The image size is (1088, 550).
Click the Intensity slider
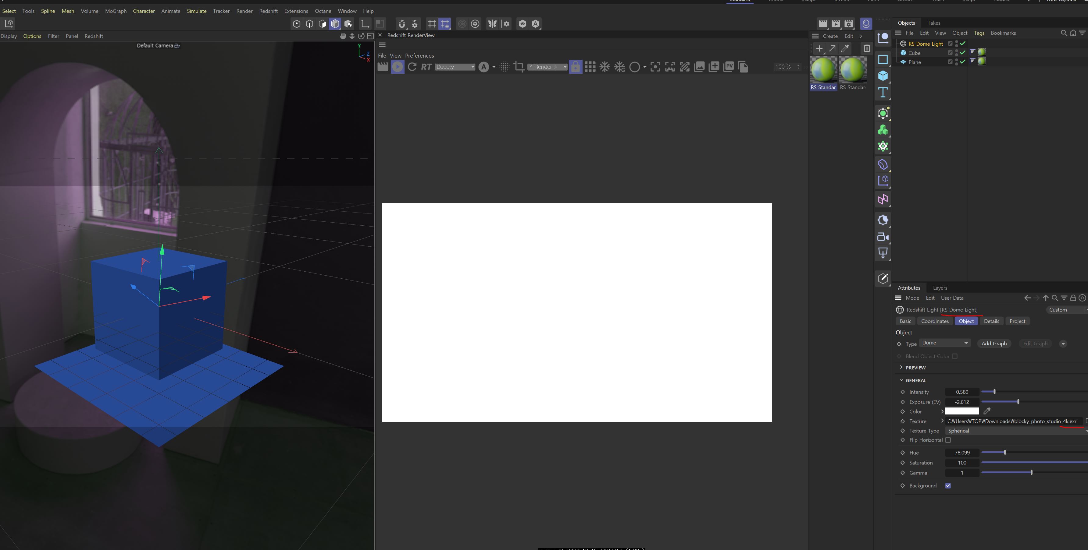(x=1034, y=392)
